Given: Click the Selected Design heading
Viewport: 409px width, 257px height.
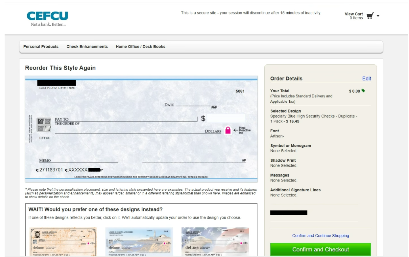Looking at the screenshot, I should (285, 111).
